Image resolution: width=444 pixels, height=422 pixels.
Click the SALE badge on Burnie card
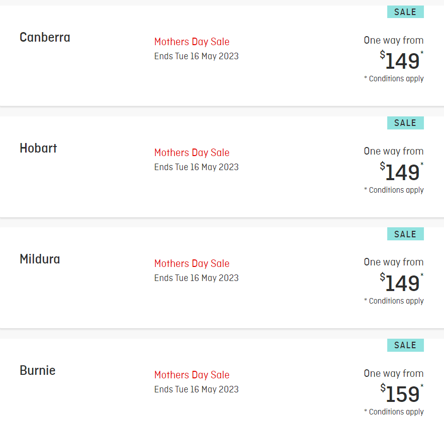click(x=405, y=345)
